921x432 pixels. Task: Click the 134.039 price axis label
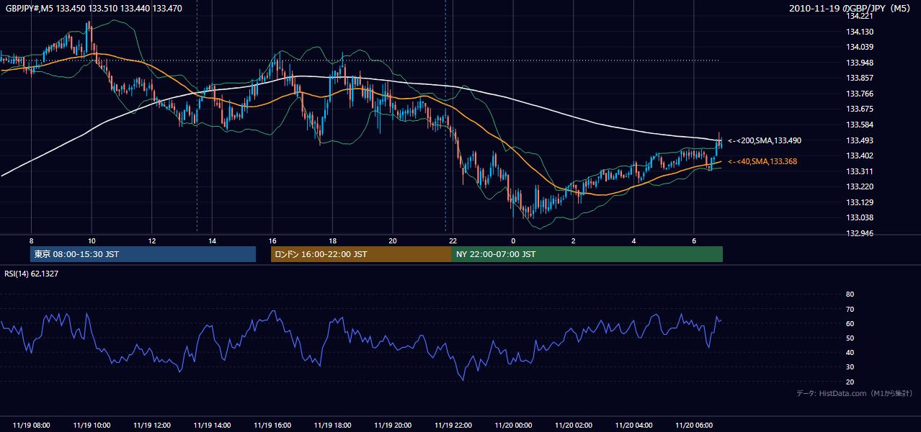pos(859,48)
